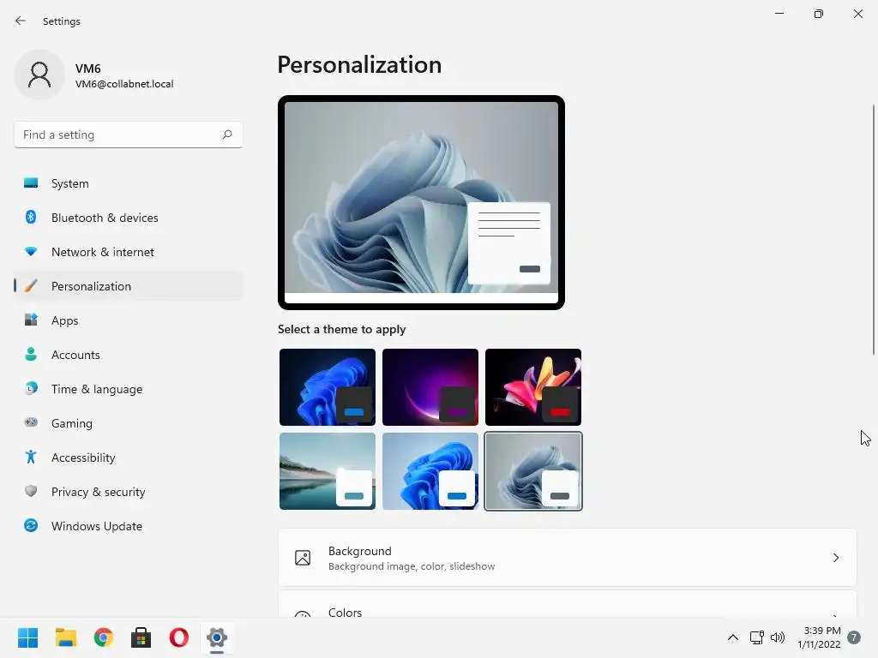
Task: Open notification center badge
Action: point(854,637)
